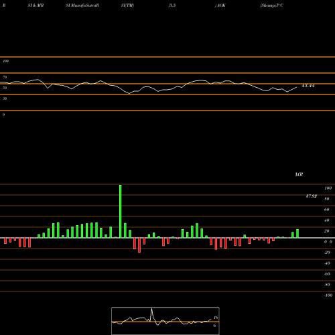Click the ') AOK' symbol text in header
Image resolution: width=335 pixels, height=335 pixels.
[220, 5]
